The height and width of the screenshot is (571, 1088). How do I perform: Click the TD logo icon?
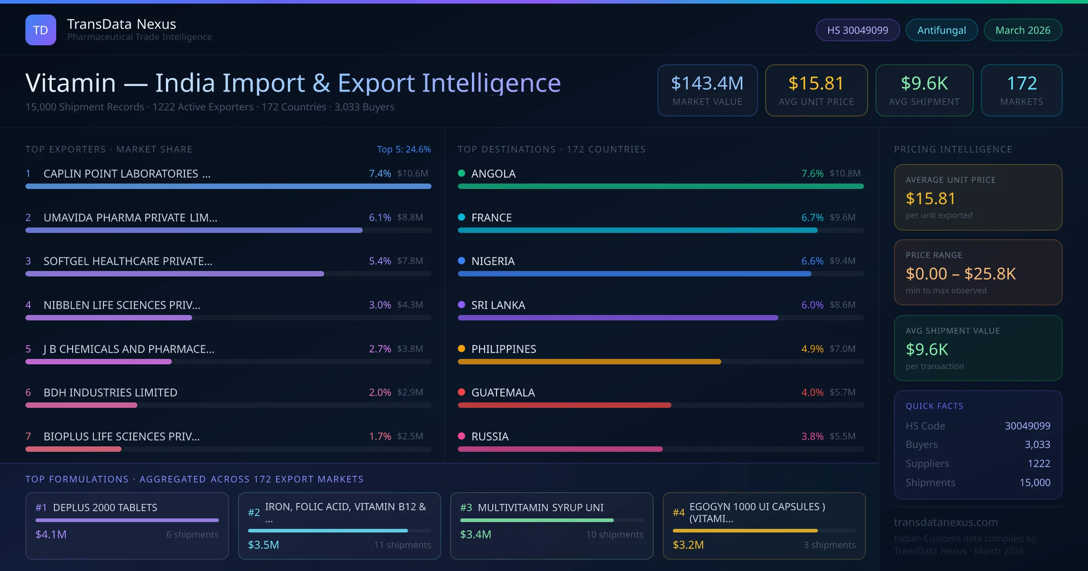click(40, 30)
